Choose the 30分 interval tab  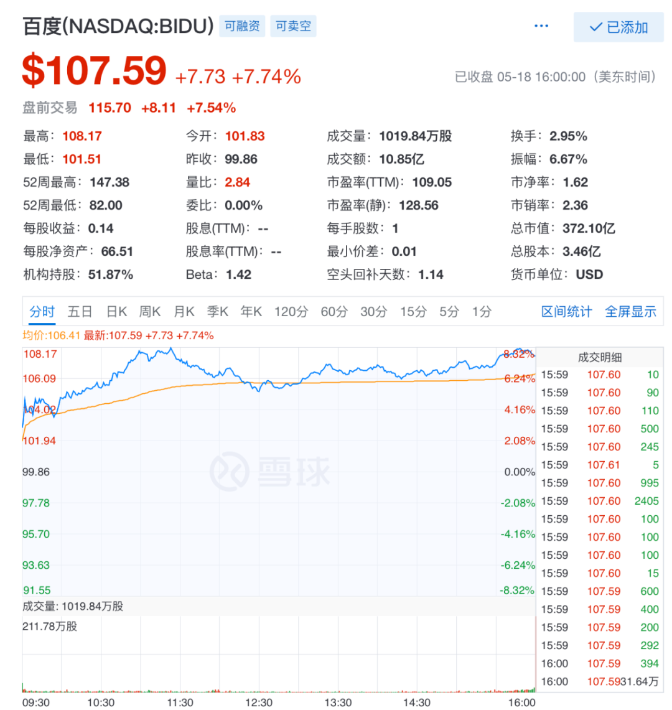click(x=373, y=312)
